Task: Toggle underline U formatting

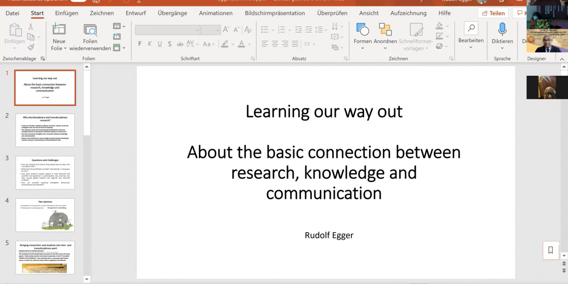Action: point(160,44)
